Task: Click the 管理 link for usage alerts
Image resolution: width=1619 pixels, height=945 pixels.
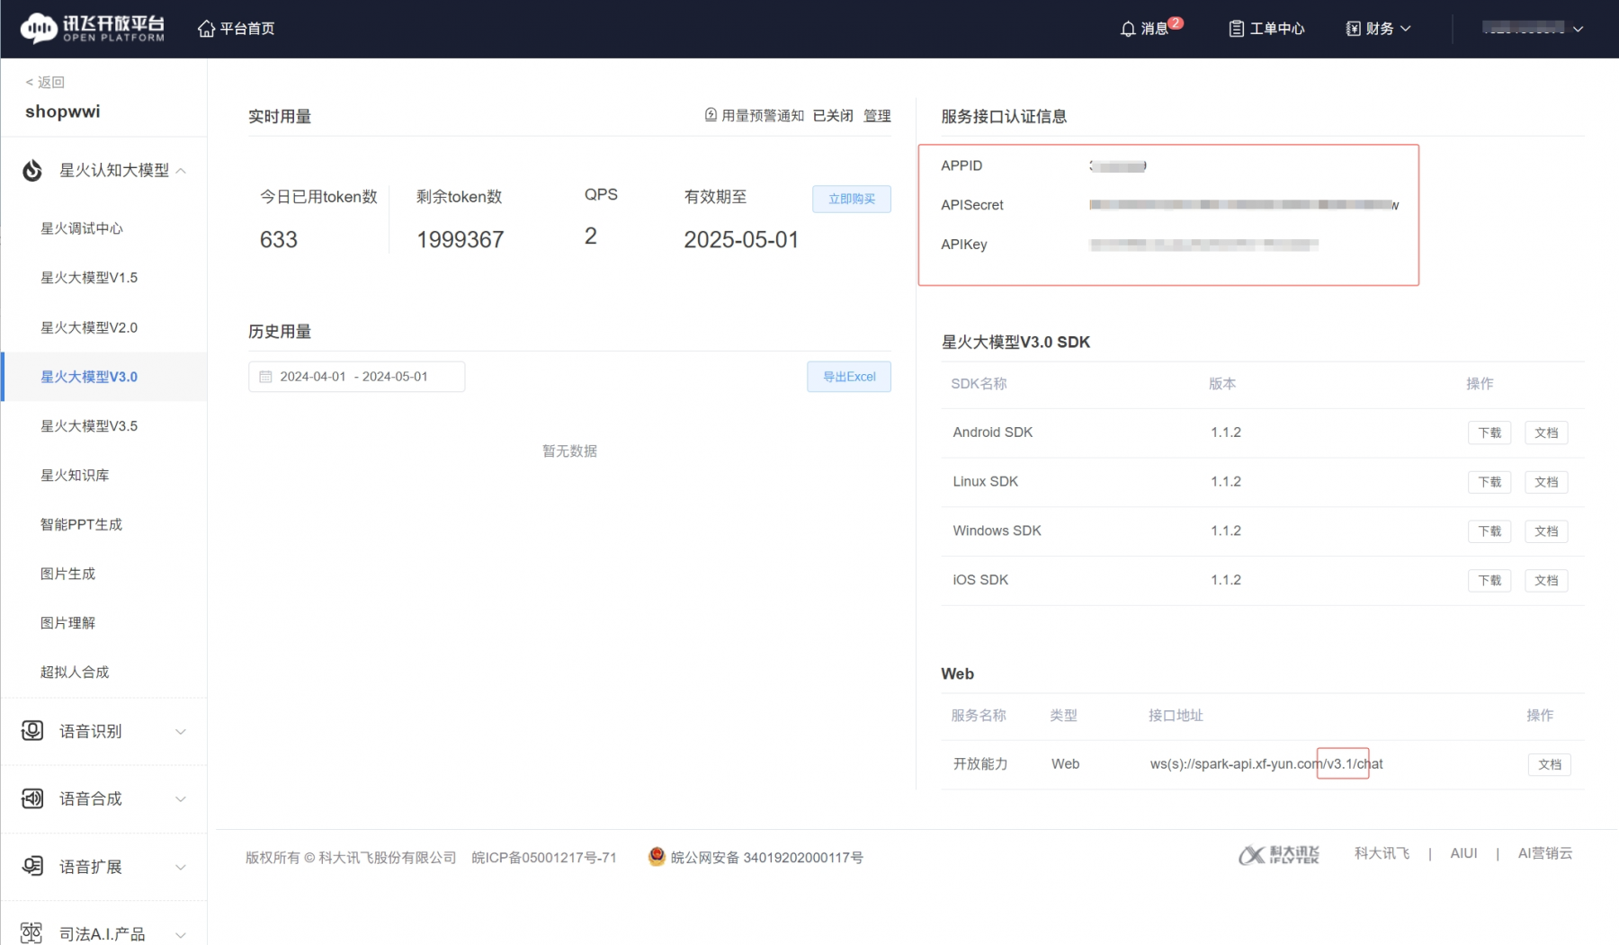Action: 877,115
